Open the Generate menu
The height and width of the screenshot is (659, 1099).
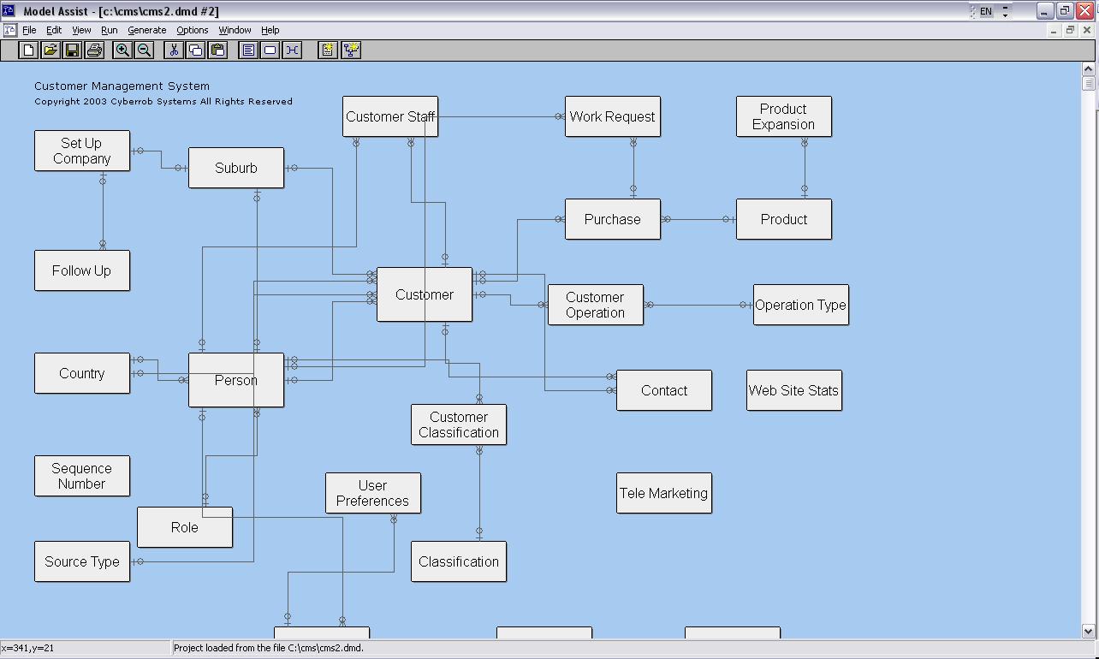click(146, 30)
